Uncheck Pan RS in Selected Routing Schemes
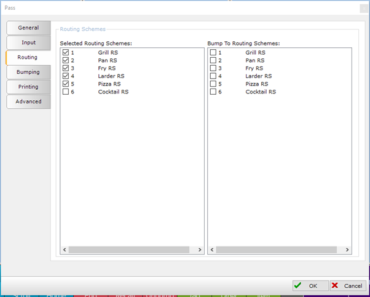 [x=66, y=61]
